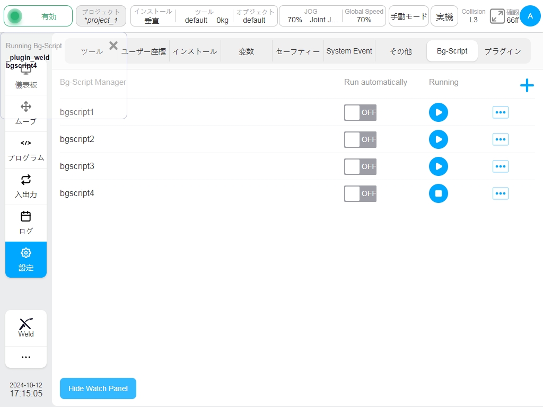Switch to the System Event tab
Viewport: 543px width, 407px height.
(x=349, y=51)
